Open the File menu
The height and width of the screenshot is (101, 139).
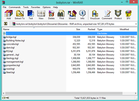click(4, 7)
